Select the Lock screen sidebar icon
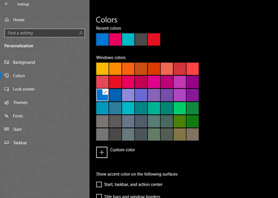The width and height of the screenshot is (278, 198). click(7, 89)
